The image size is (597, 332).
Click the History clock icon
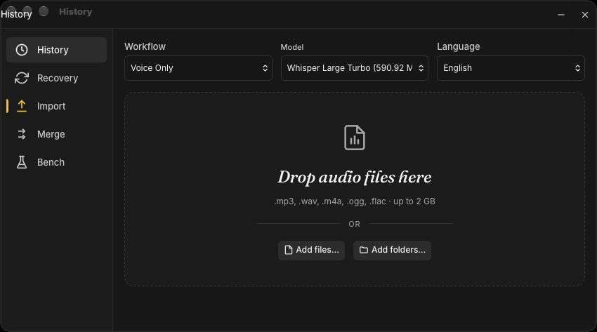pos(22,50)
